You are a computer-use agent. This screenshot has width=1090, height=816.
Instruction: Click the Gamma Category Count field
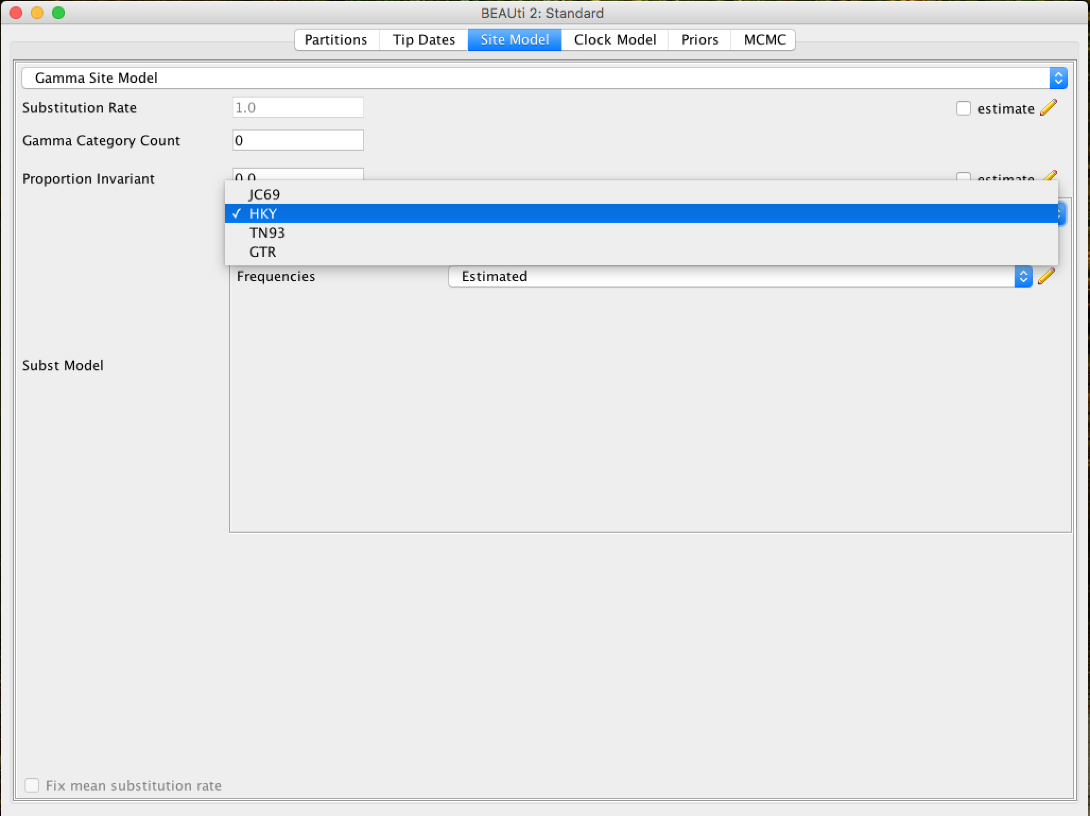click(x=298, y=141)
